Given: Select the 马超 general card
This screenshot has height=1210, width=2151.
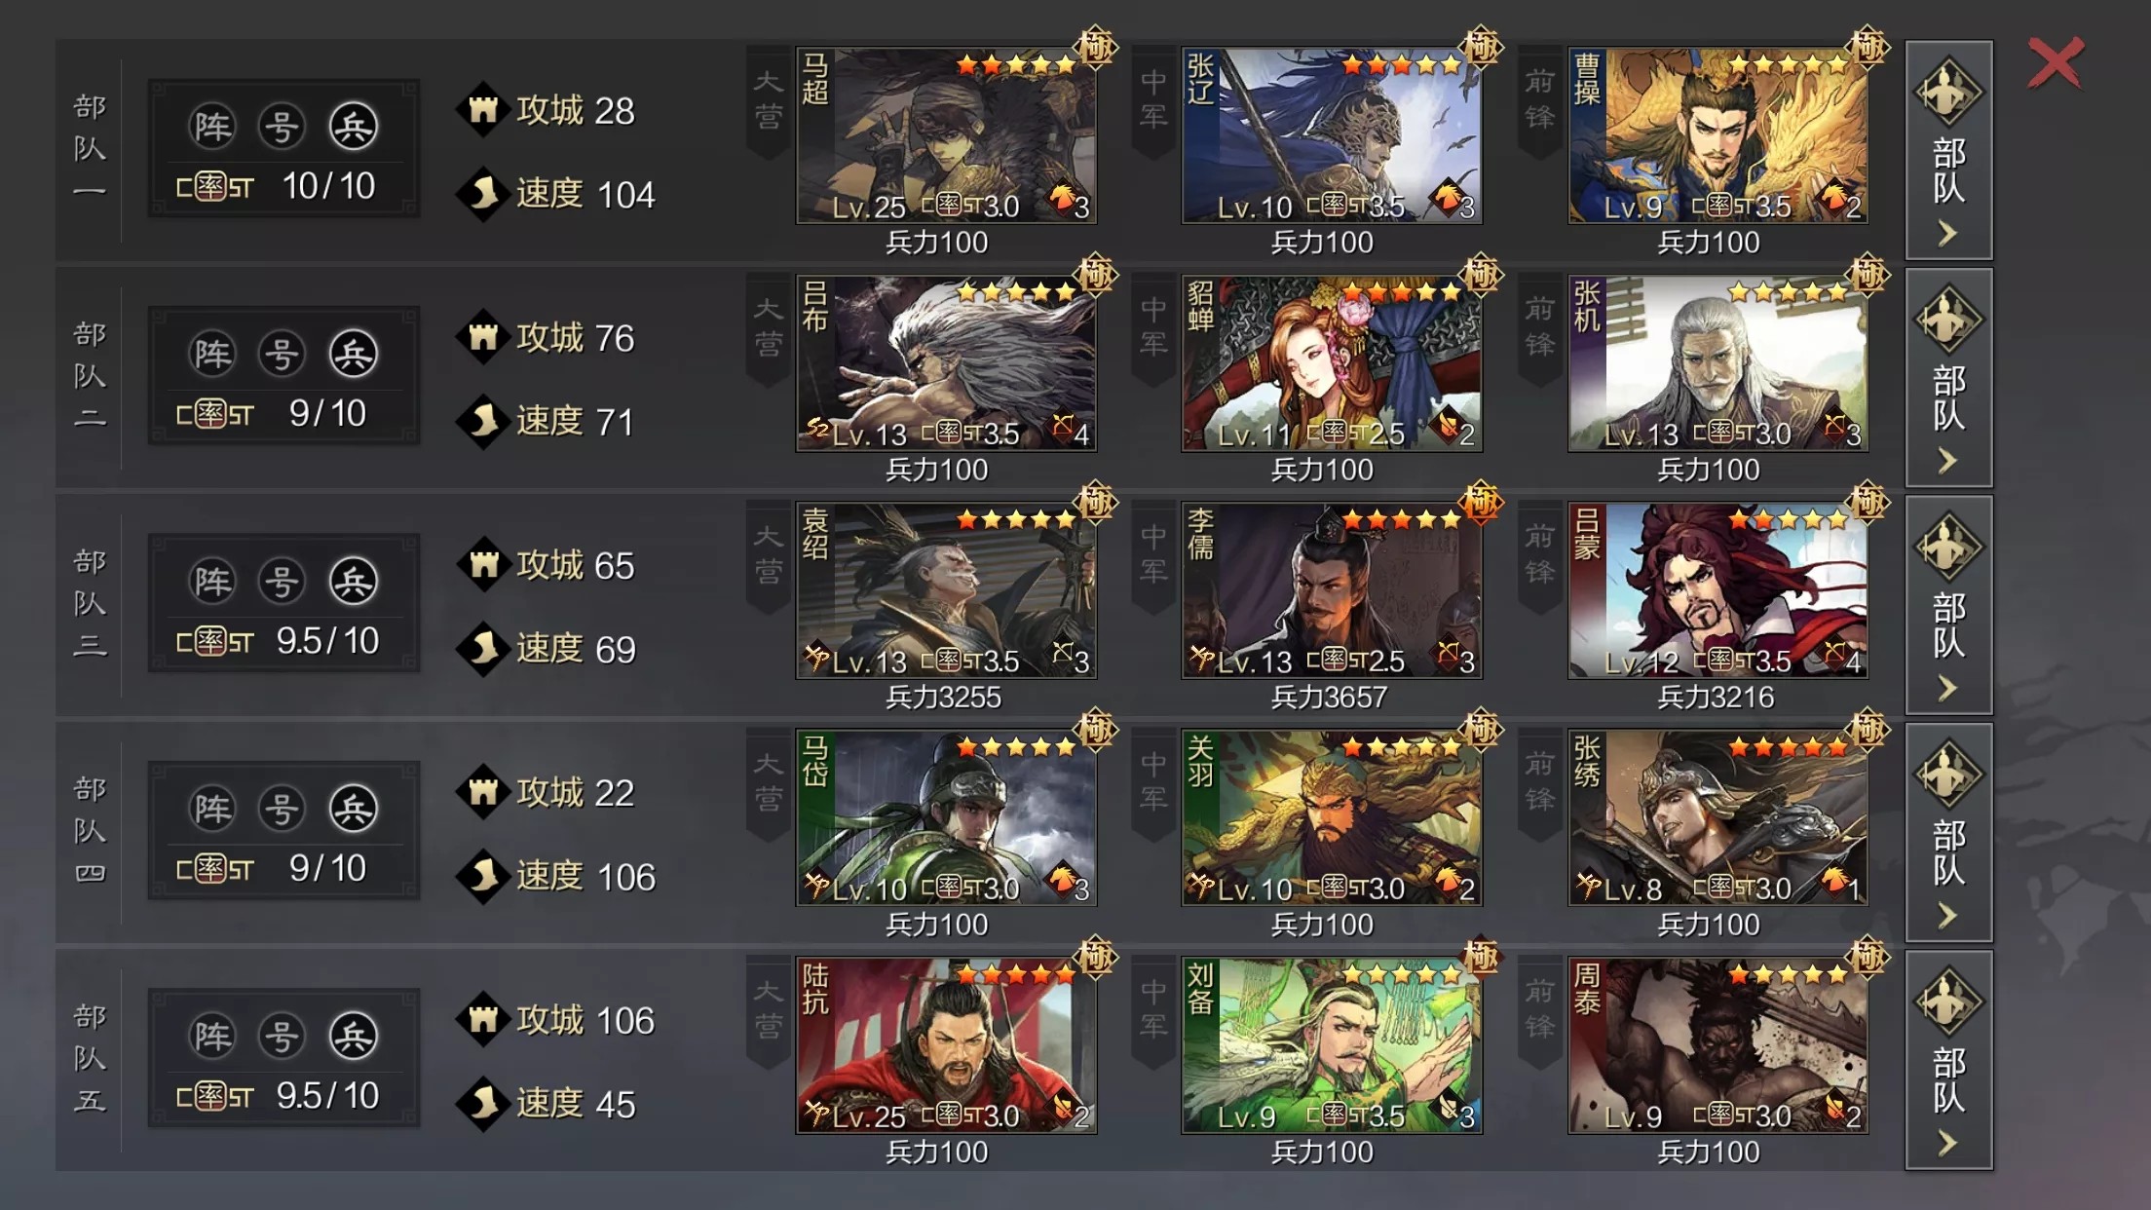Looking at the screenshot, I should pos(946,135).
